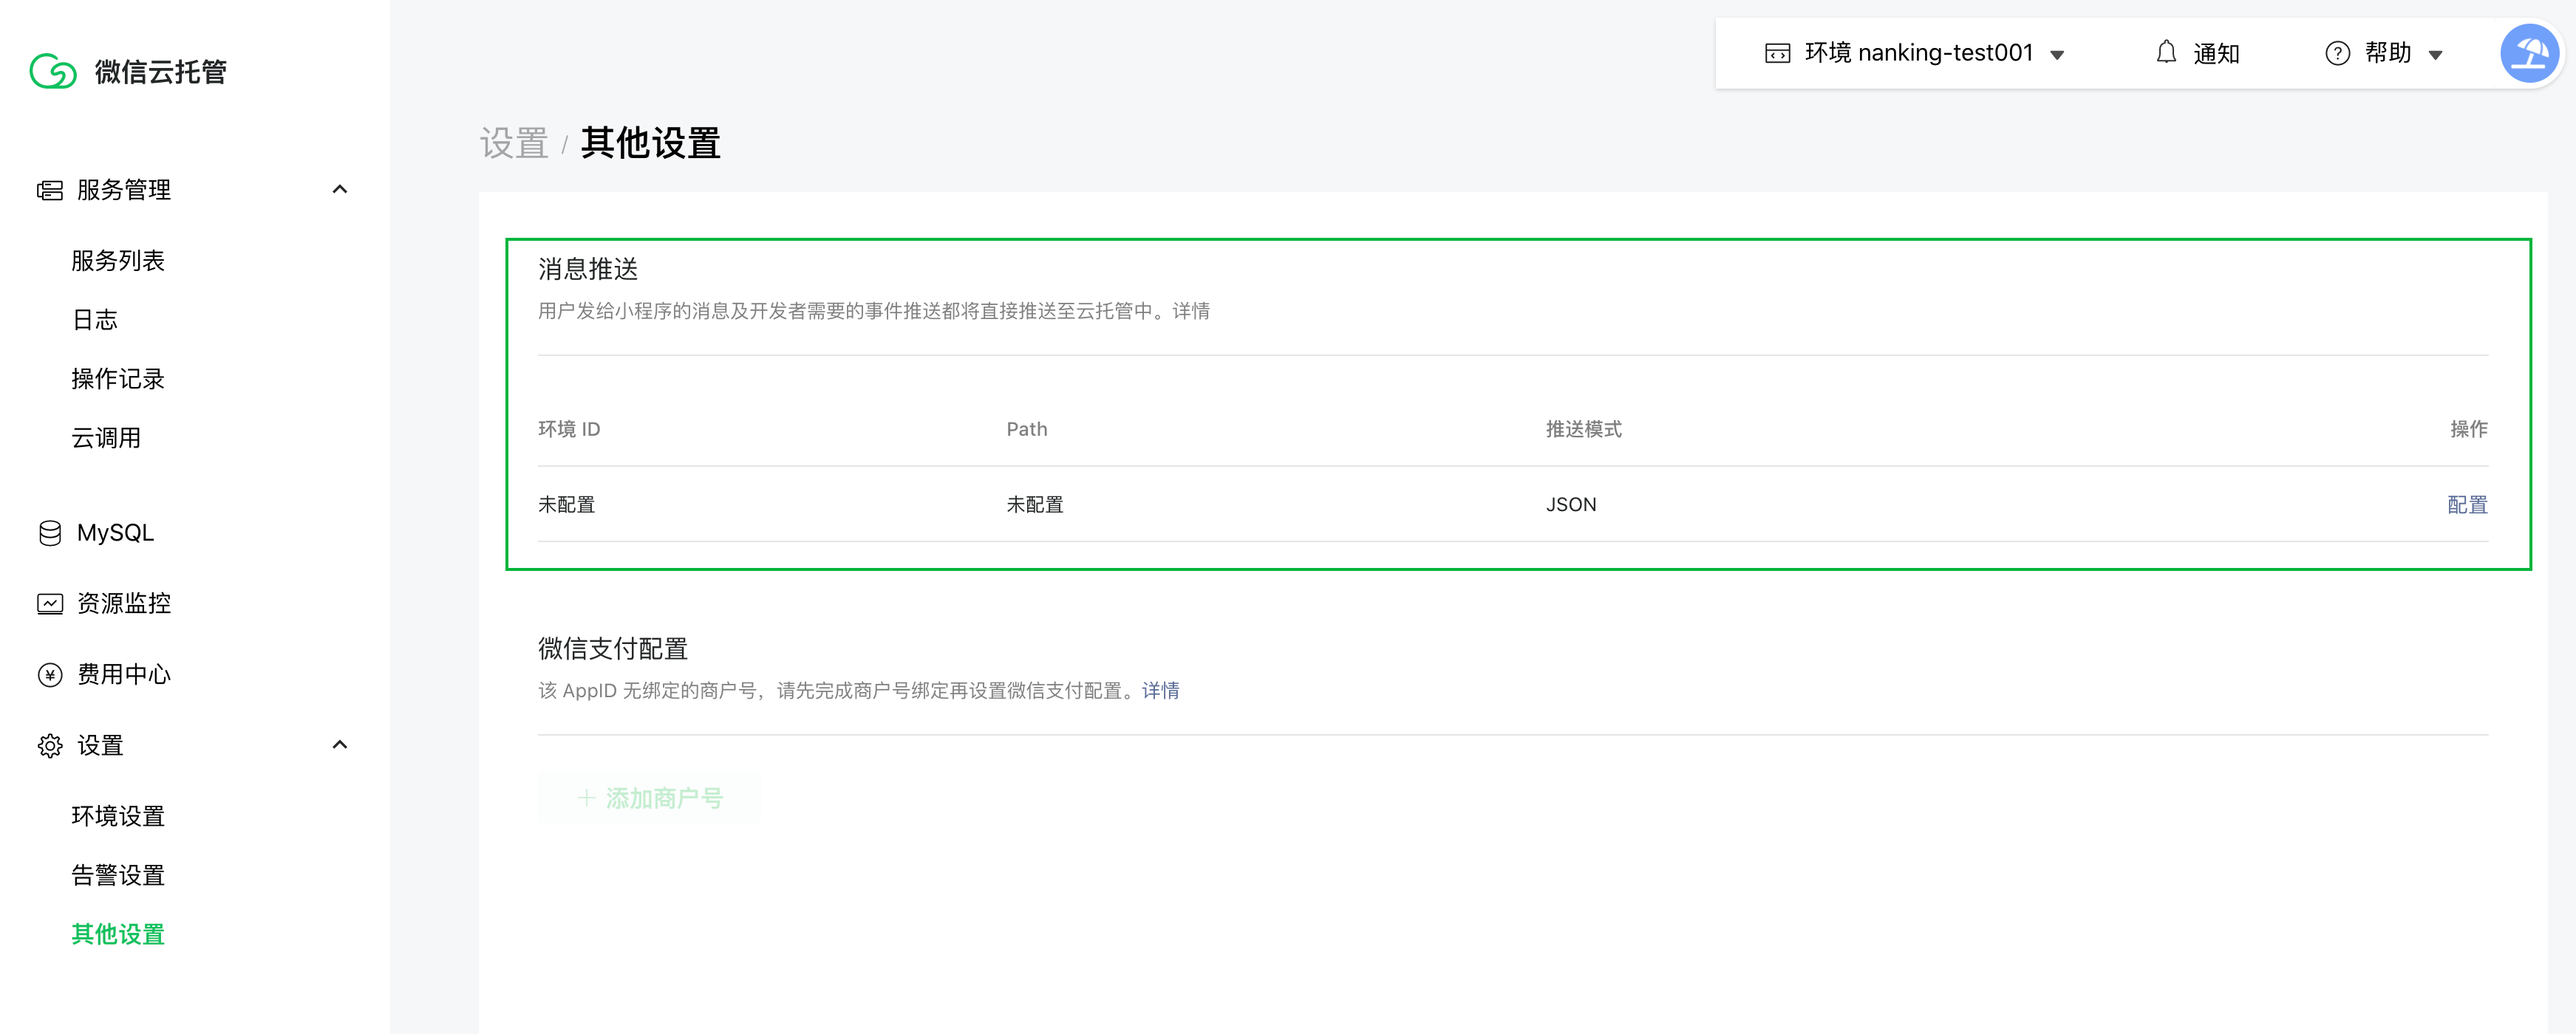
Task: Click the 设置 gear icon
Action: pyautogui.click(x=50, y=745)
